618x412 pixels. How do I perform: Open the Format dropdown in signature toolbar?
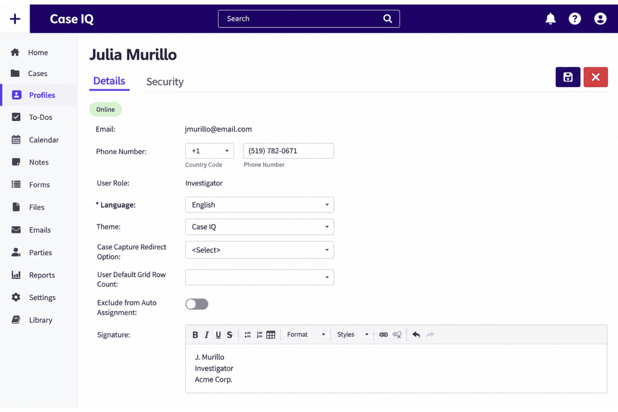tap(306, 335)
